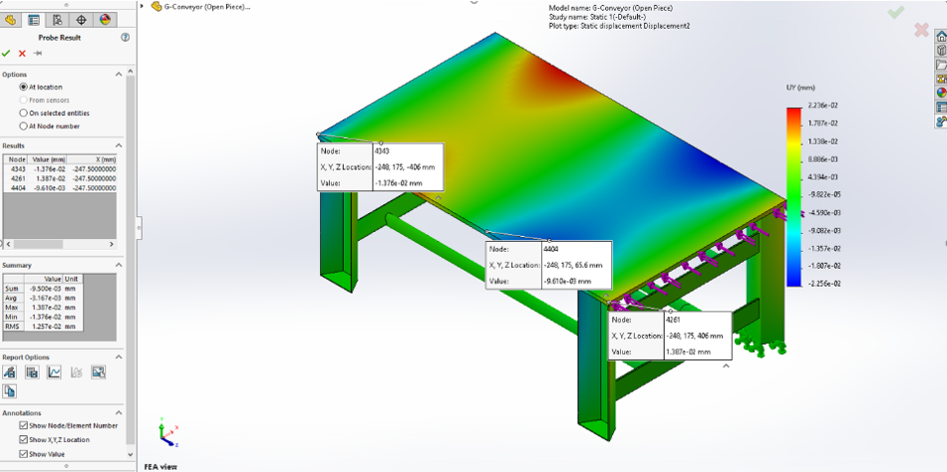Image resolution: width=947 pixels, height=472 pixels.
Task: Click the Copy to clipboard report icon
Action: tap(10, 391)
